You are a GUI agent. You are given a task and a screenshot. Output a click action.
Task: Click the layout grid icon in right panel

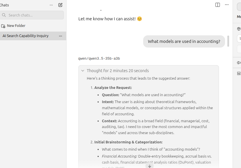coord(239,73)
